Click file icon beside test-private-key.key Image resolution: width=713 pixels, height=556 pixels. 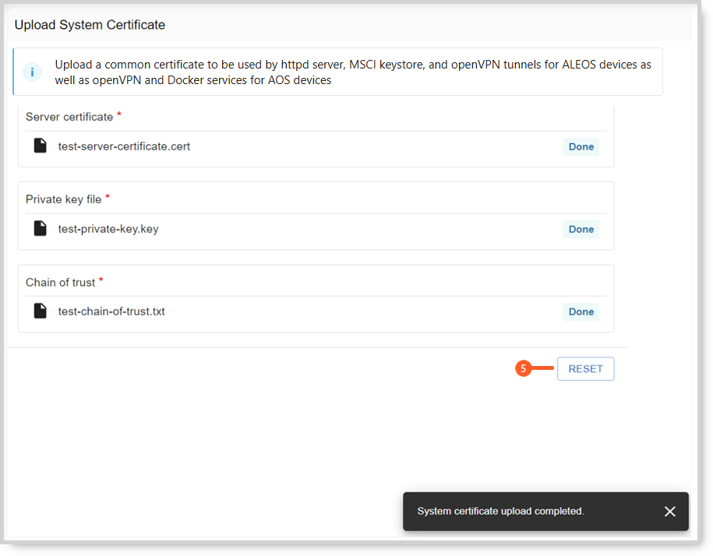41,229
